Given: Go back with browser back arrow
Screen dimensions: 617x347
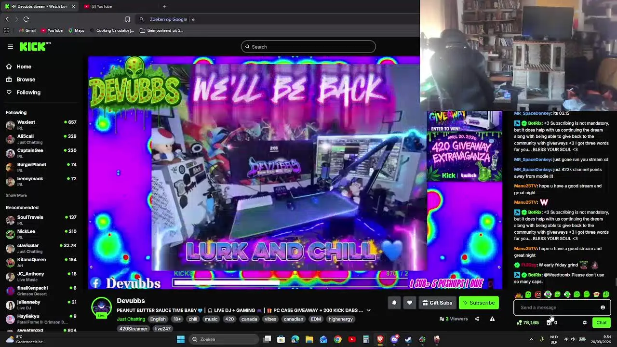Looking at the screenshot, I should click(x=7, y=19).
